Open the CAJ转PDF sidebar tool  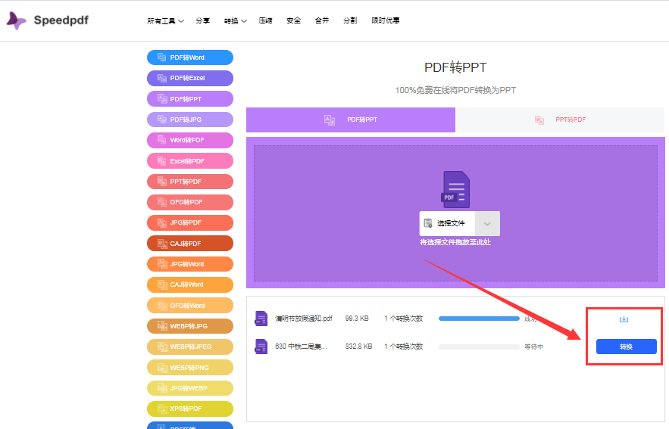[x=190, y=244]
